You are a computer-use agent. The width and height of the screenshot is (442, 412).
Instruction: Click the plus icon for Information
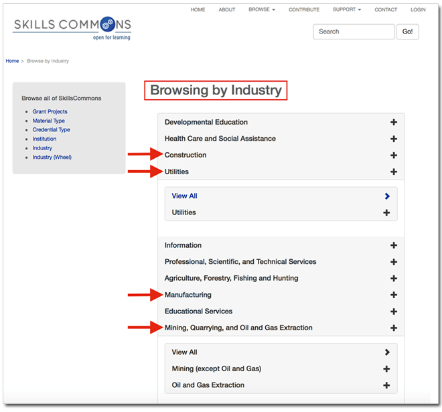394,245
